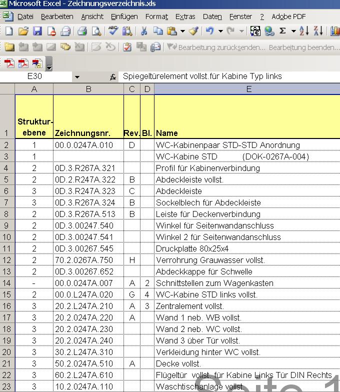Select cell 00.0.0247A.010
The width and height of the screenshot is (340, 392).
pyautogui.click(x=88, y=145)
